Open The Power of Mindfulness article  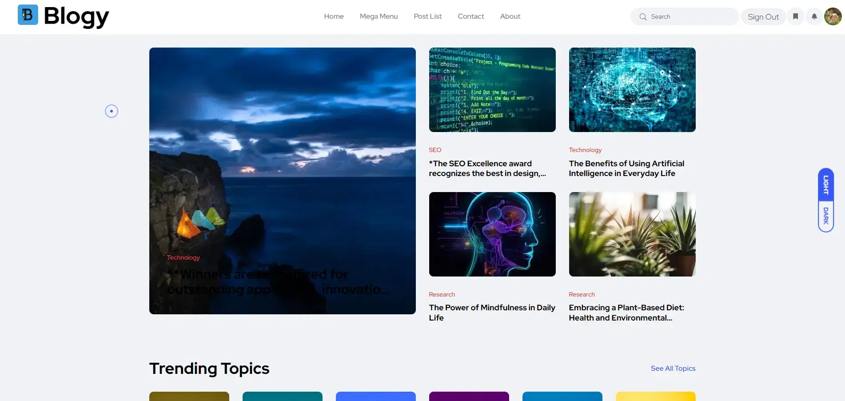[492, 313]
